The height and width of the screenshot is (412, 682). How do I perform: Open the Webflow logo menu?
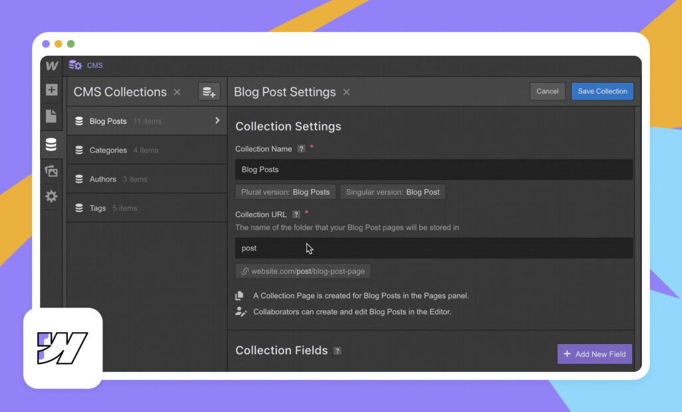52,66
